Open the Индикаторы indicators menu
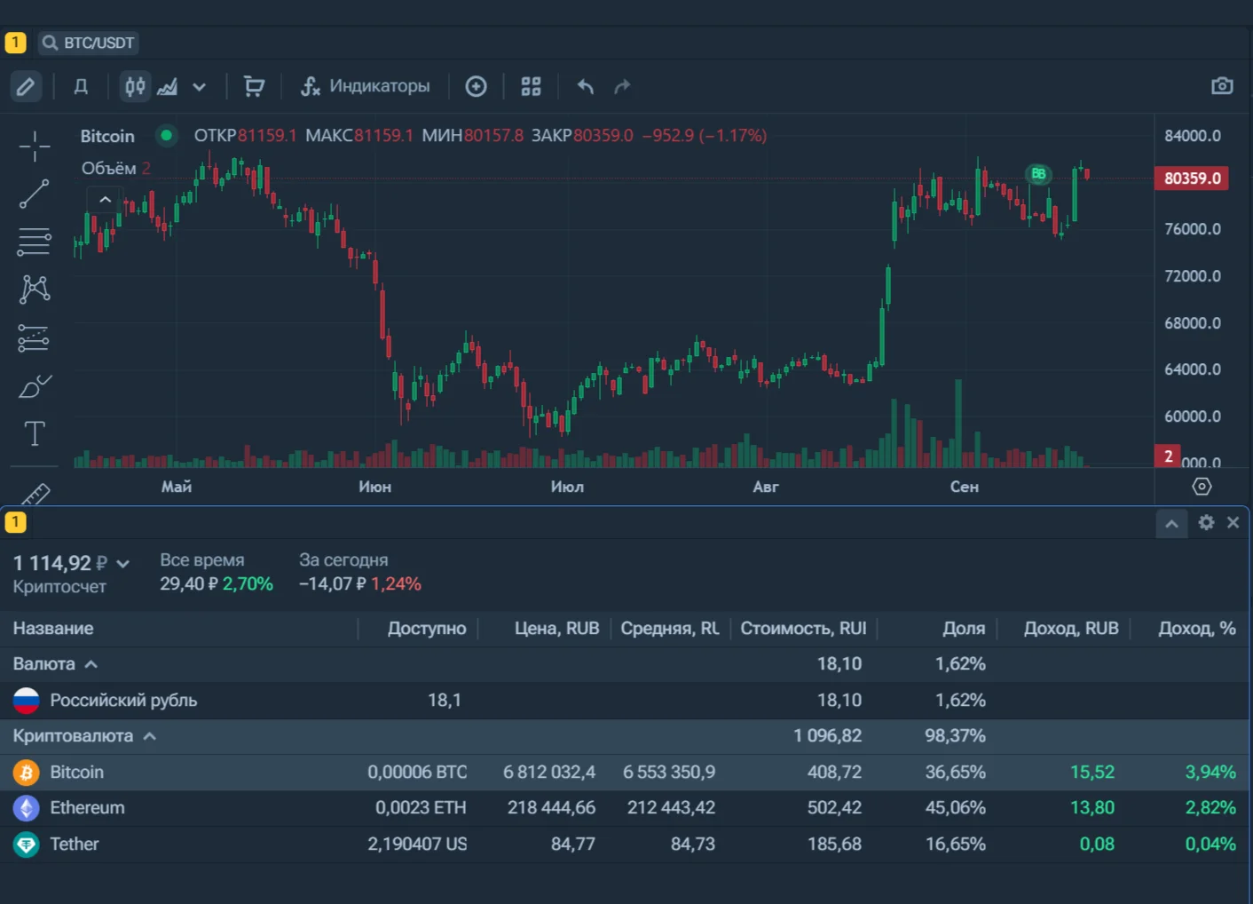 click(x=365, y=86)
